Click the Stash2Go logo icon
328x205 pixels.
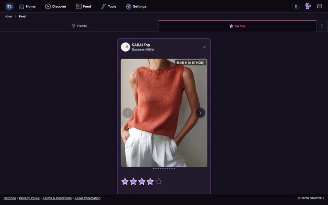[x=9, y=6]
